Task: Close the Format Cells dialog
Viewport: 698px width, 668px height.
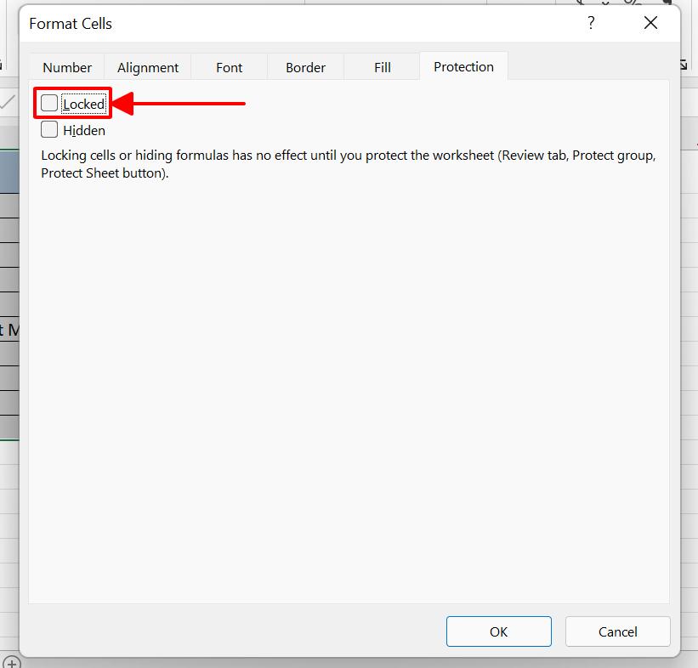Action: 650,24
